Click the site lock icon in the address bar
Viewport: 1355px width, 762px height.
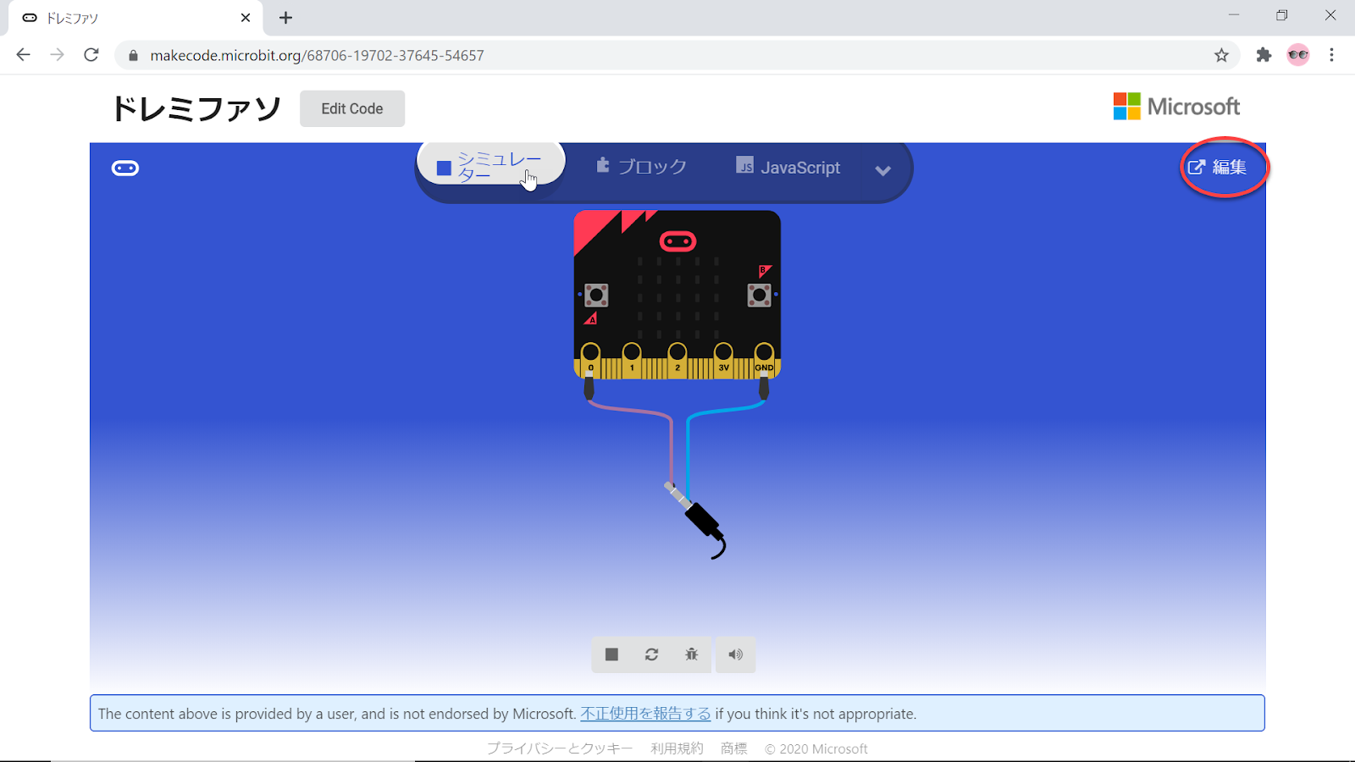click(x=133, y=55)
